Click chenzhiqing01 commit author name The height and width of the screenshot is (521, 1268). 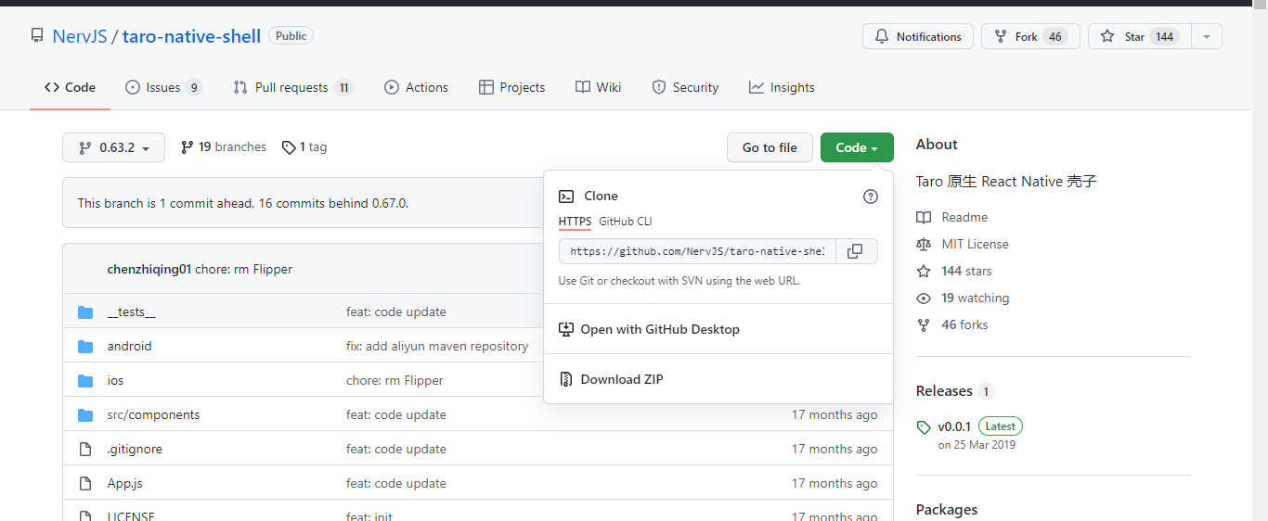[149, 269]
